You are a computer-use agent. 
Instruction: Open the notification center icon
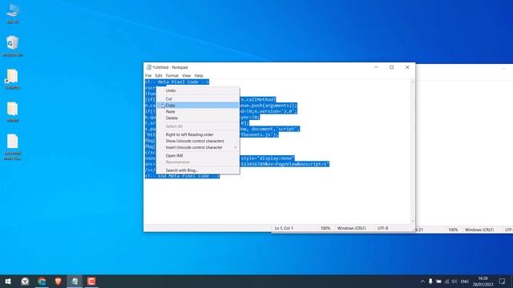pyautogui.click(x=503, y=282)
